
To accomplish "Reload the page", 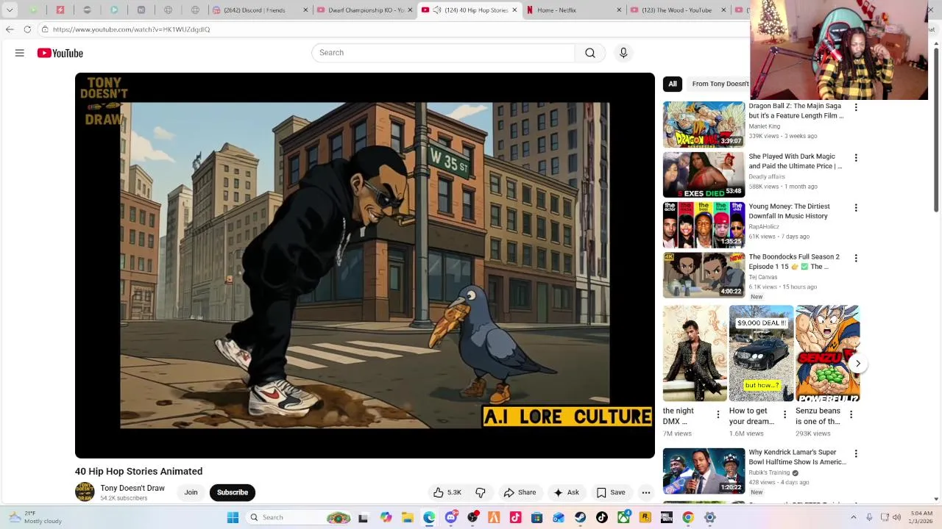I will pyautogui.click(x=27, y=29).
